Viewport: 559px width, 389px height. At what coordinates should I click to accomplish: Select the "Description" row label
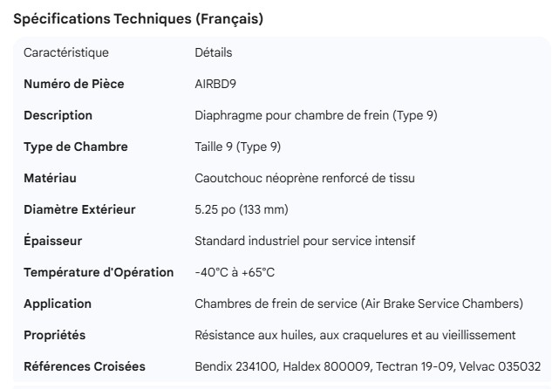pos(58,115)
